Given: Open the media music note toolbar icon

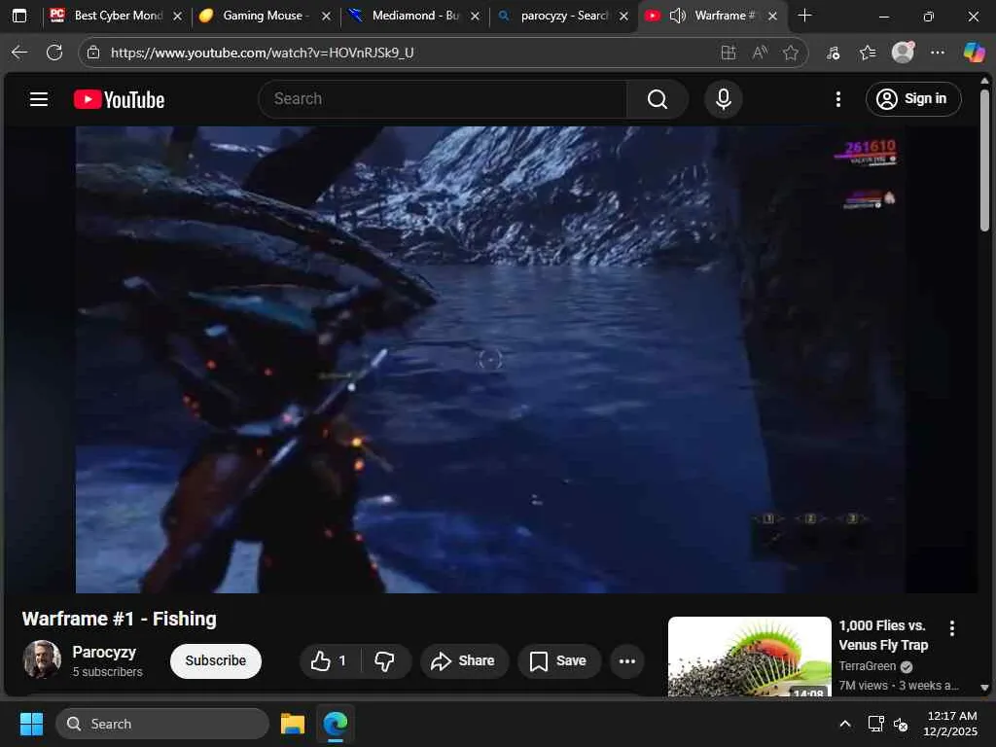Looking at the screenshot, I should (834, 53).
